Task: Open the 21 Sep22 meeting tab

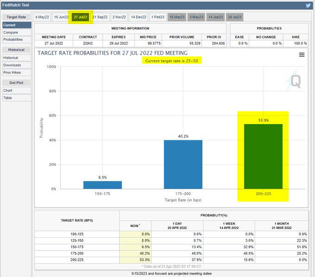Action: click(x=100, y=17)
